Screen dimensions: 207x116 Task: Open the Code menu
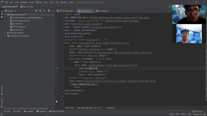coord(32,2)
